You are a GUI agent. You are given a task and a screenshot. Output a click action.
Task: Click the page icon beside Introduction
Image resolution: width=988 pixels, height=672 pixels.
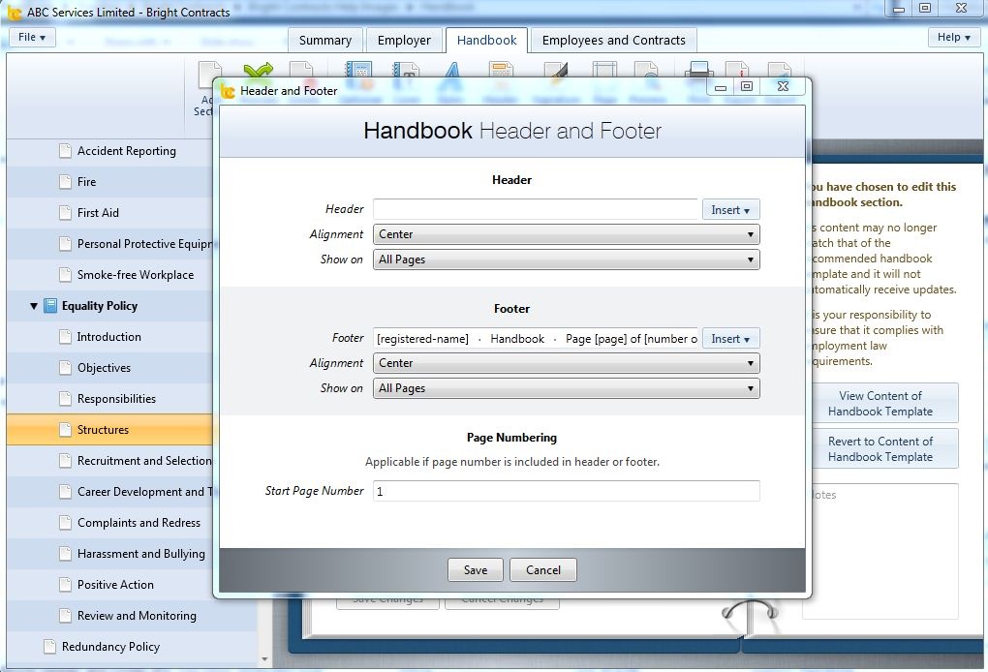[65, 337]
